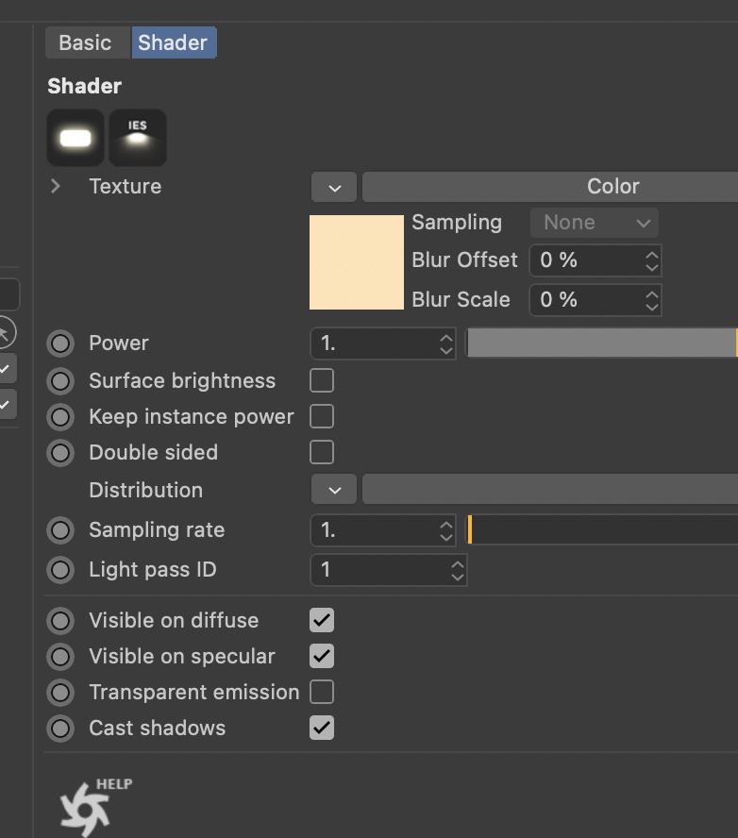Screen dimensions: 738x838
Task: Open the Texture dropdown arrow button
Action: coord(334,187)
